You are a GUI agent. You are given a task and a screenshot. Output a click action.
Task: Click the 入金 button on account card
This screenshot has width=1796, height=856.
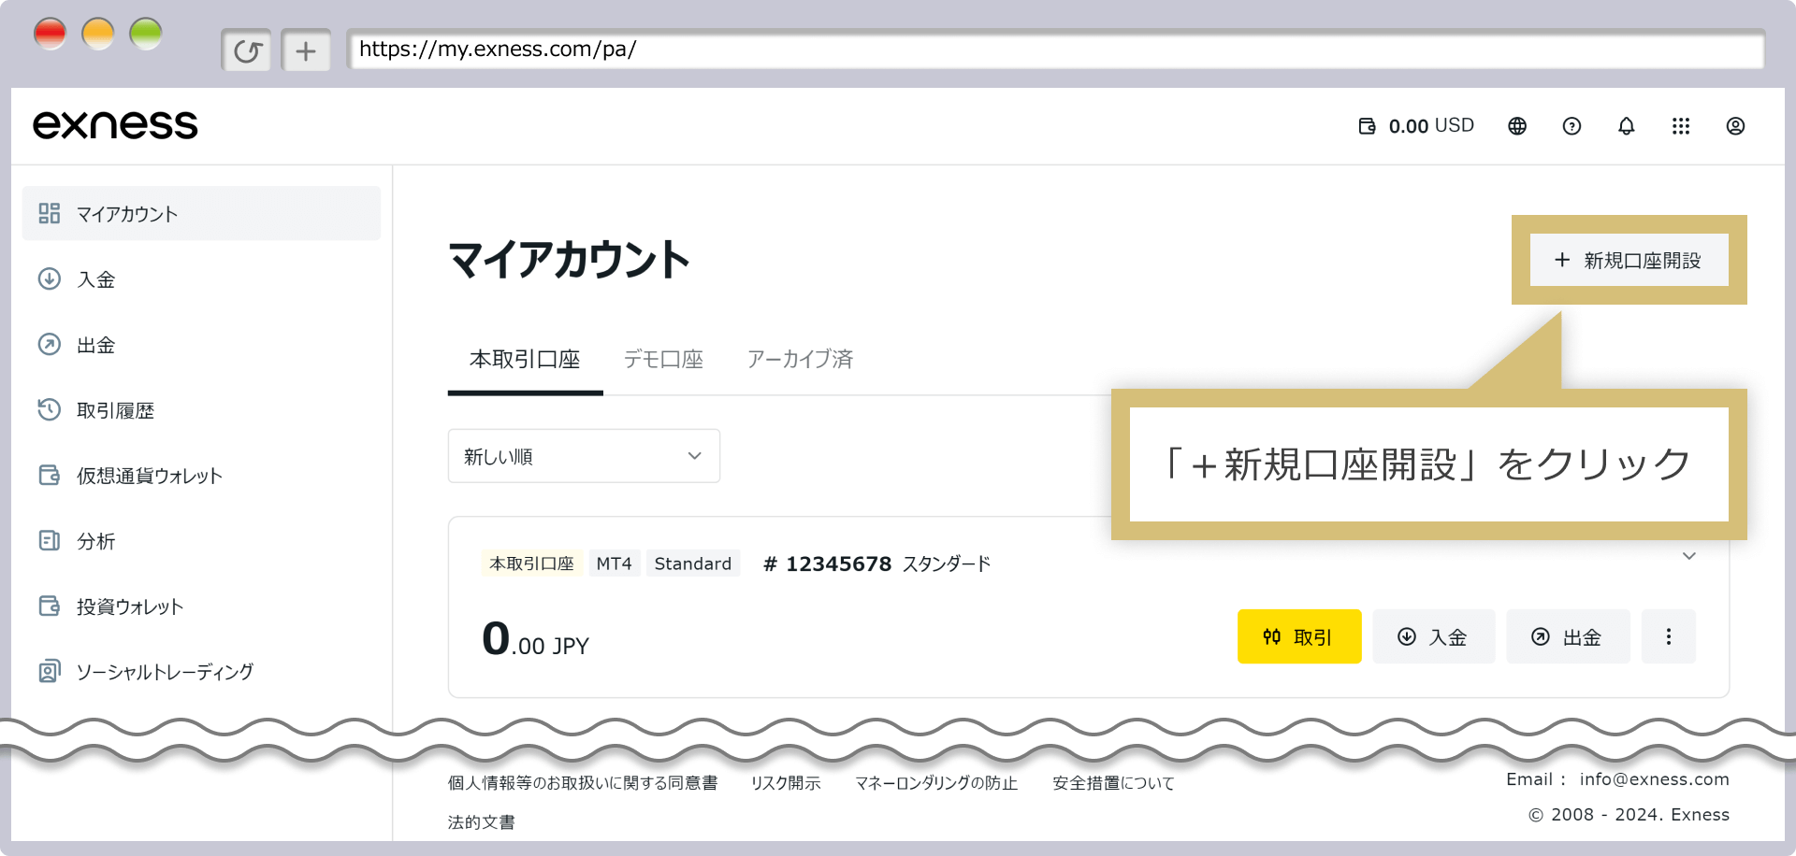pyautogui.click(x=1433, y=636)
